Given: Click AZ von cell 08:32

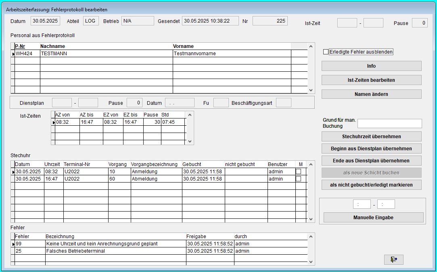Looking at the screenshot, I should 67,122.
